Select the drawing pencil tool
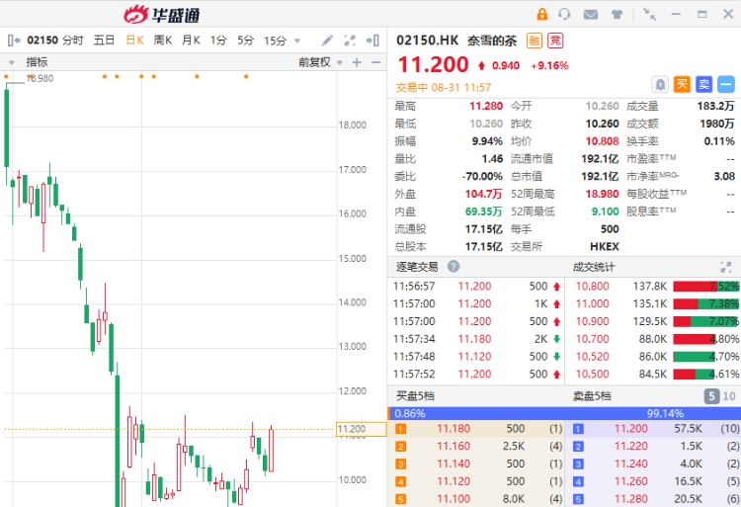 tap(327, 41)
